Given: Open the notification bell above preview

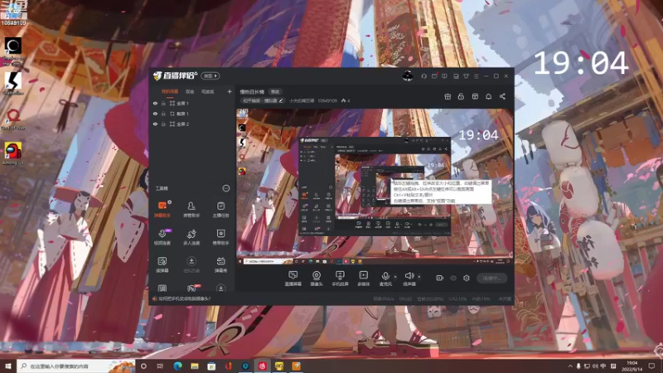Looking at the screenshot, I should (488, 96).
